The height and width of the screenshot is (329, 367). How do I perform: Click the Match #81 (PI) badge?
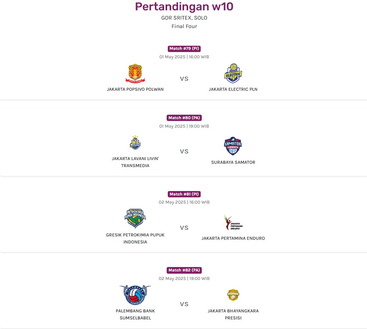tap(184, 194)
